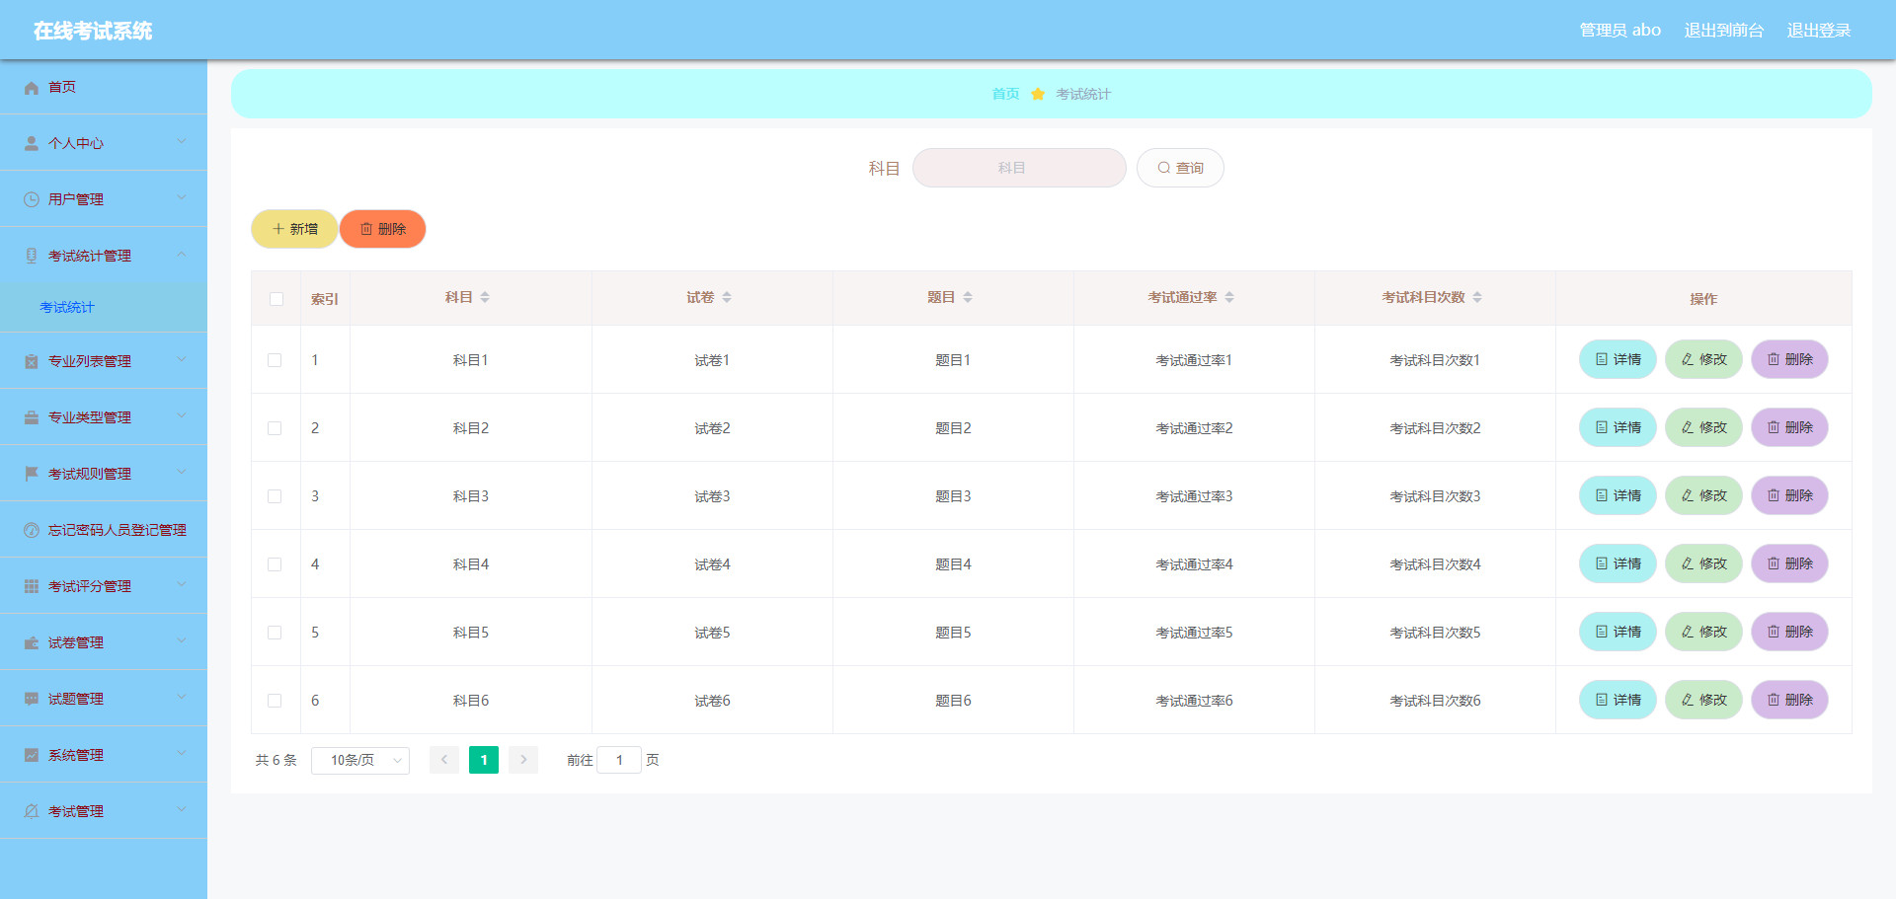This screenshot has height=899, width=1896.
Task: Open the 考试统计 submenu item
Action: 104,308
